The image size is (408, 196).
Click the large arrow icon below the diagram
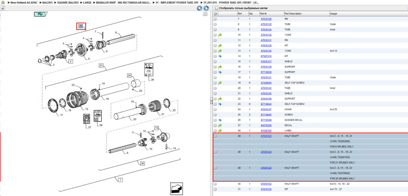point(175,188)
